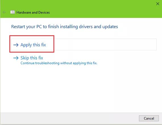
Task: Click the word updates in the heading
Action: click(110, 27)
